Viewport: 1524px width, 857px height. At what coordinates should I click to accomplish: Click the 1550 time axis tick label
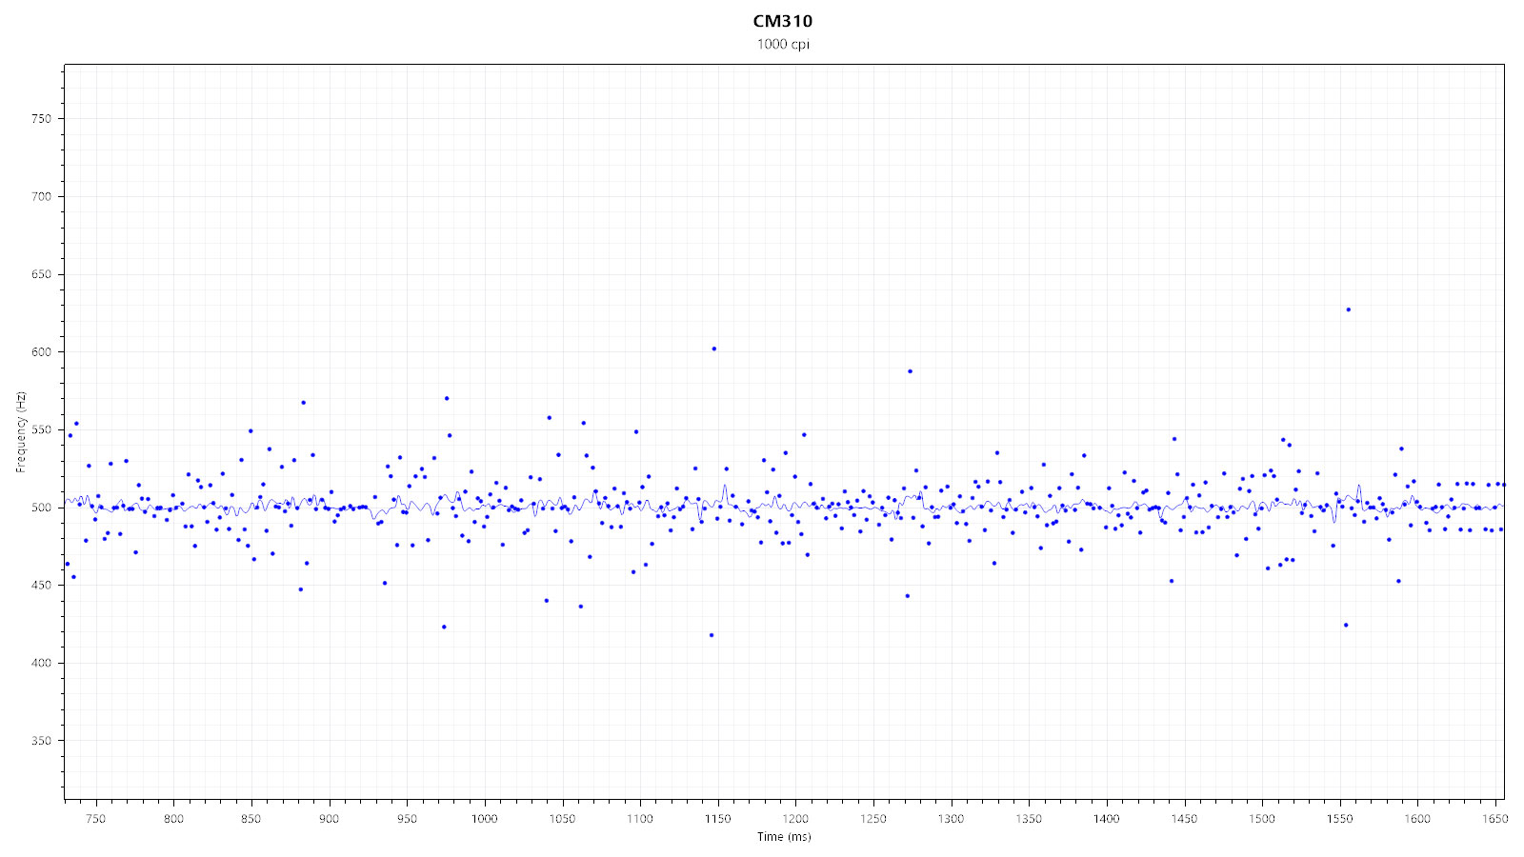click(x=1340, y=819)
